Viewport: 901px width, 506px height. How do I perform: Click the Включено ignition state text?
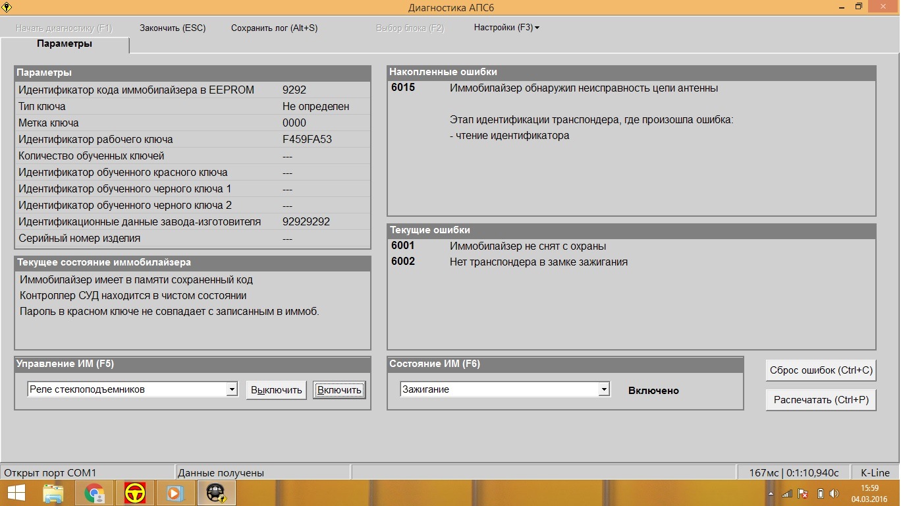[653, 390]
